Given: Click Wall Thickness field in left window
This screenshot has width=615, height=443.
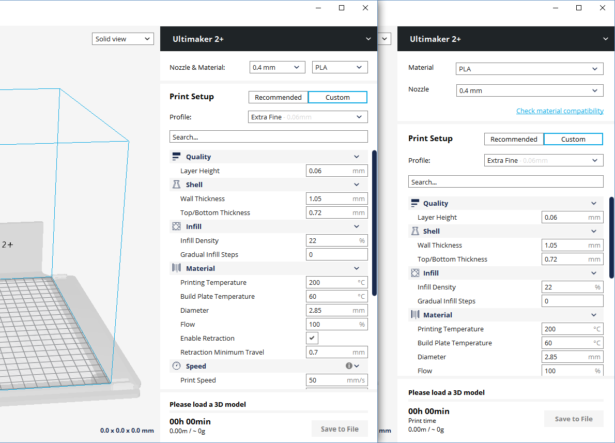Looking at the screenshot, I should pyautogui.click(x=337, y=198).
